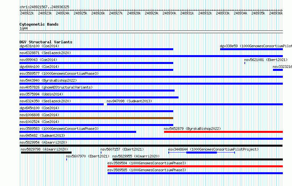Click the thick blue segment of esv3448644
The width and height of the screenshot is (292, 186).
(x=201, y=153)
